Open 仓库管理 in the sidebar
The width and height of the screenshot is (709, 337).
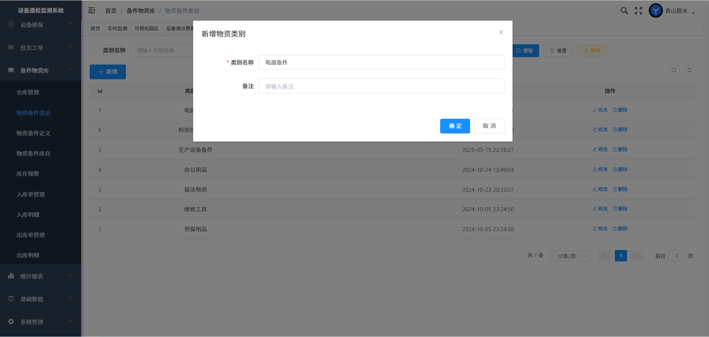28,93
